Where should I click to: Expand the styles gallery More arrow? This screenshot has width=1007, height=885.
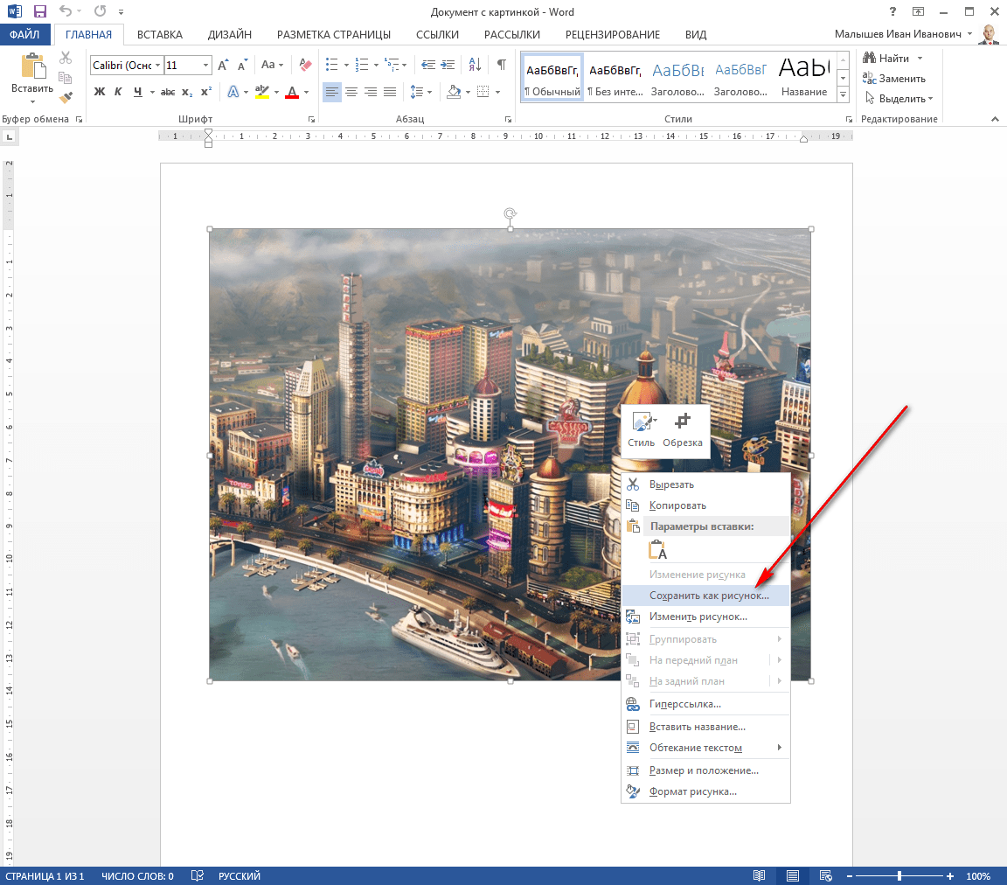click(844, 94)
